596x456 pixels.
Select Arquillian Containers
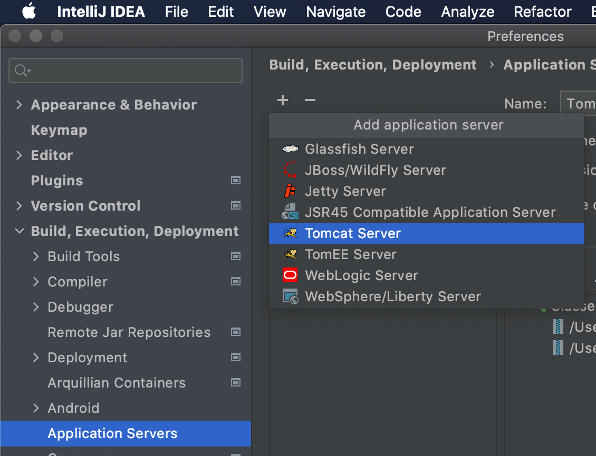click(117, 383)
